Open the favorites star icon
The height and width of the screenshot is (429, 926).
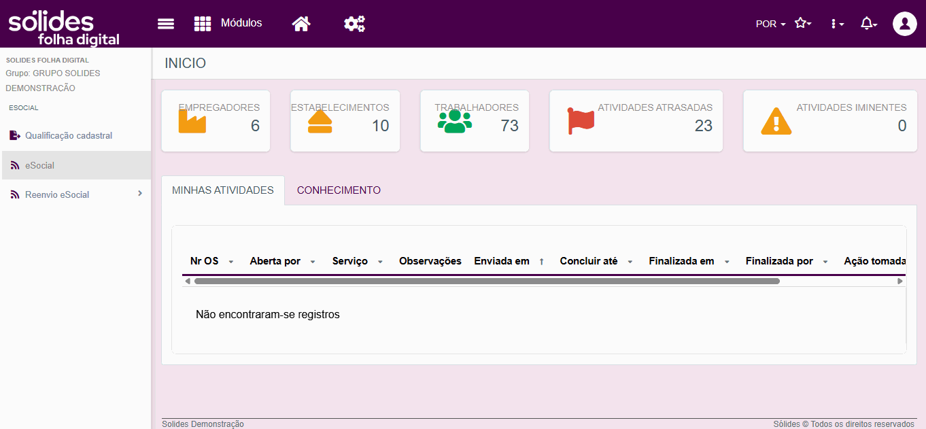803,23
